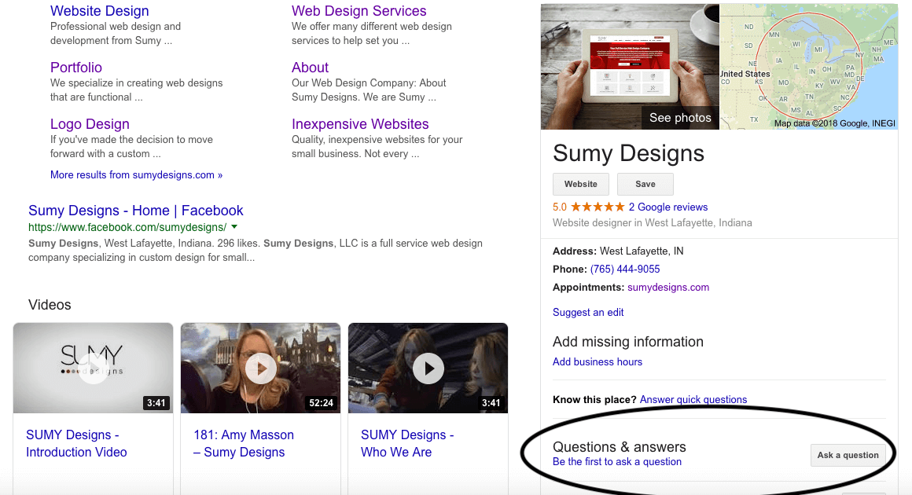Click the Questions & answers heading
This screenshot has height=495, width=912.
coord(619,447)
